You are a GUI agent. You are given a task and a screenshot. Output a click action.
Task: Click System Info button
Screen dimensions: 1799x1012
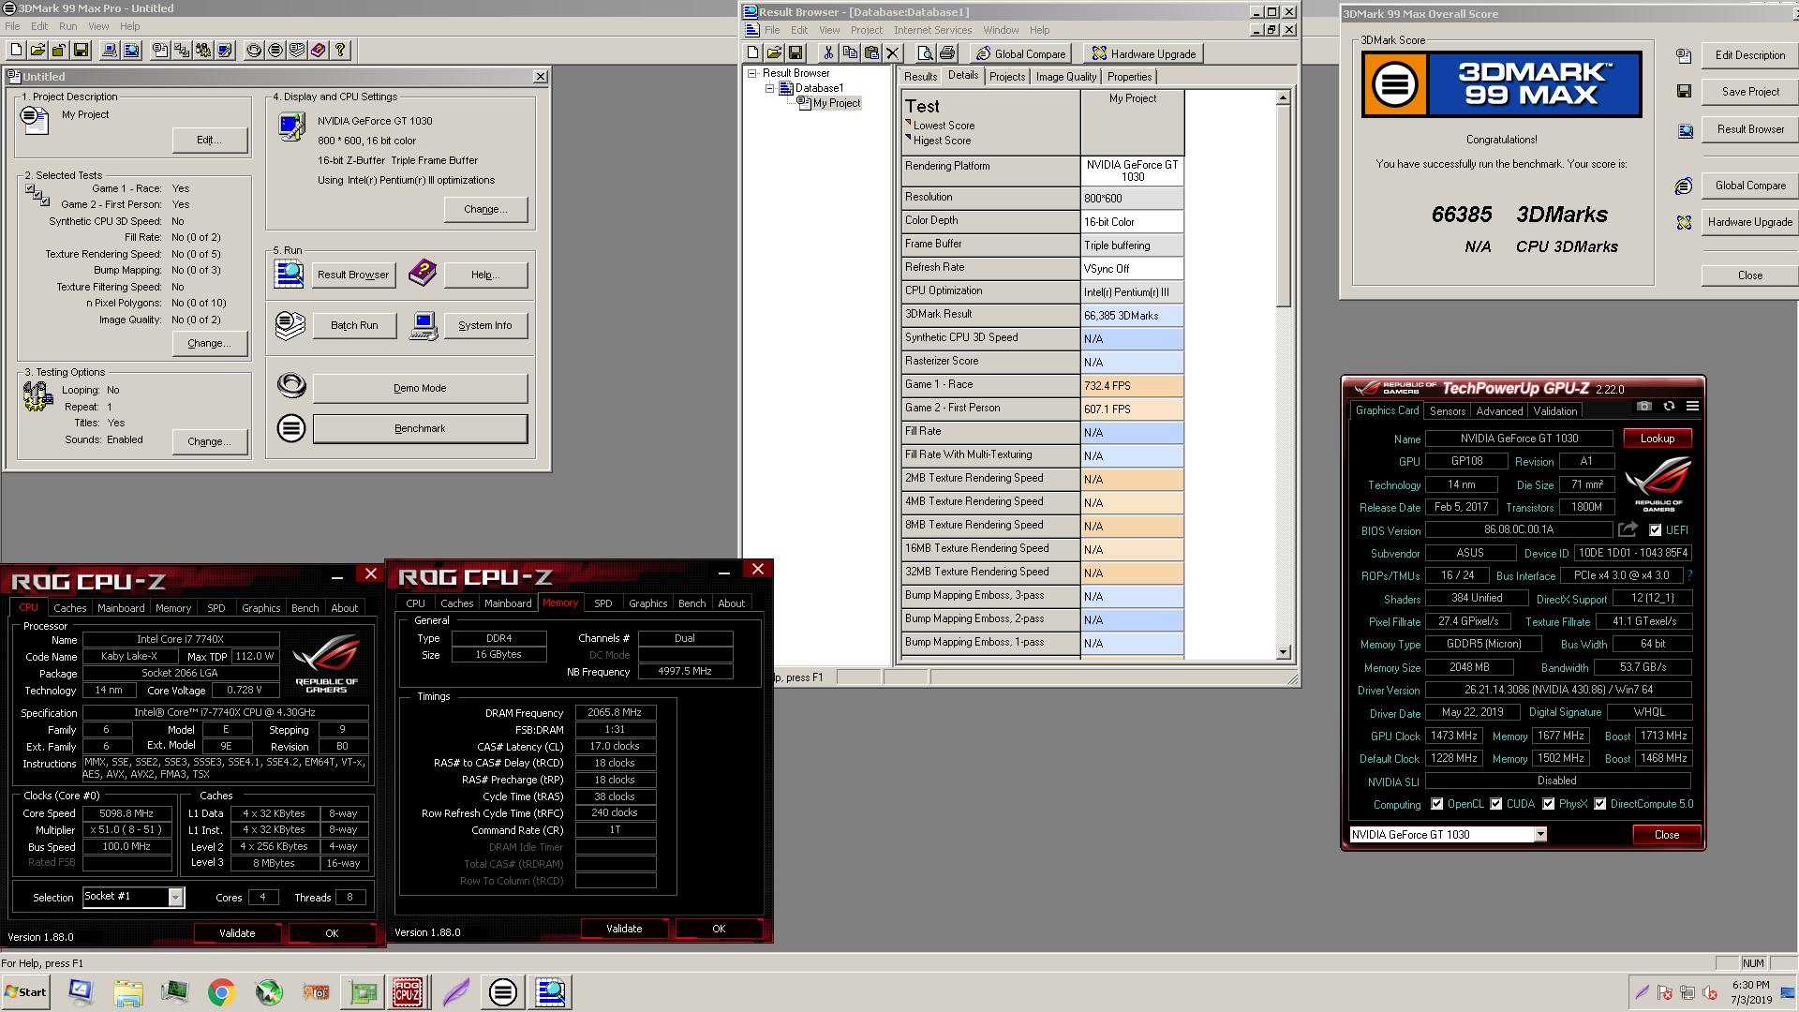pos(484,325)
